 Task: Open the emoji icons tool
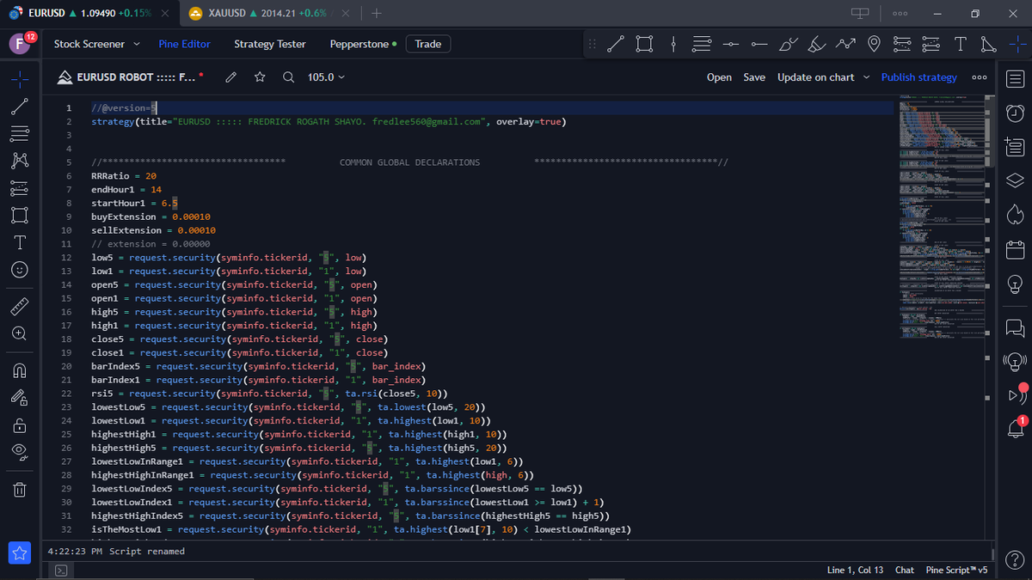pos(20,270)
